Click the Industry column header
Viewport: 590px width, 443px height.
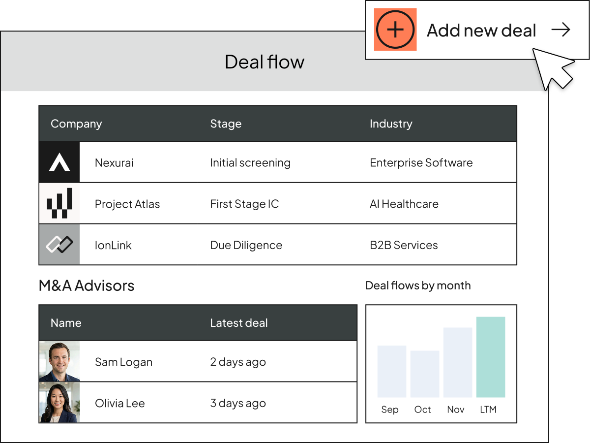point(391,124)
